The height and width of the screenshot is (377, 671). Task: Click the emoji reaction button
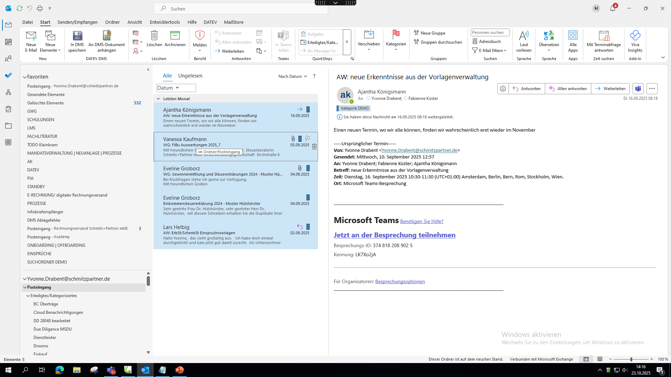[x=503, y=89]
